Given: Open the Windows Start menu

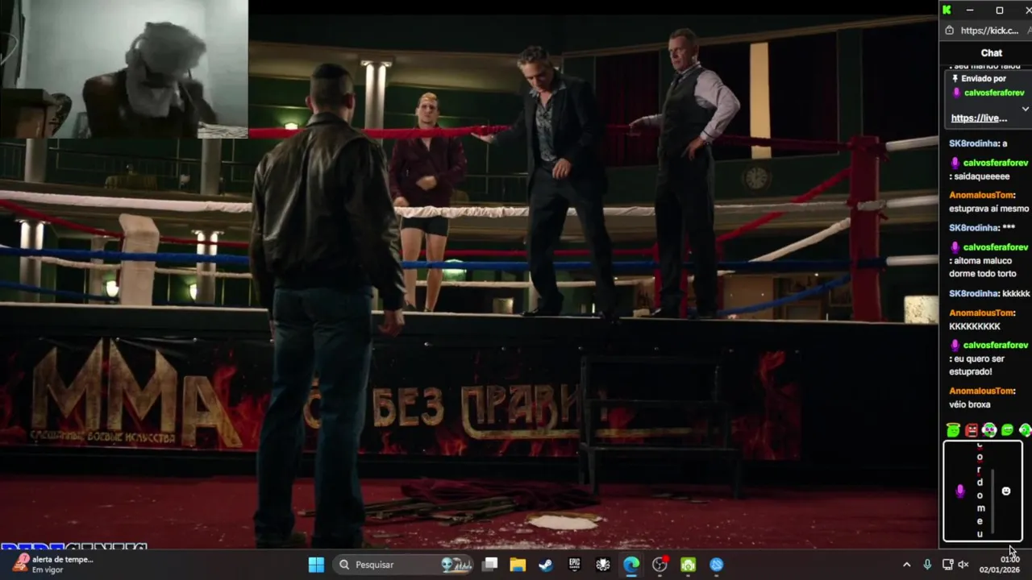Looking at the screenshot, I should pos(316,565).
